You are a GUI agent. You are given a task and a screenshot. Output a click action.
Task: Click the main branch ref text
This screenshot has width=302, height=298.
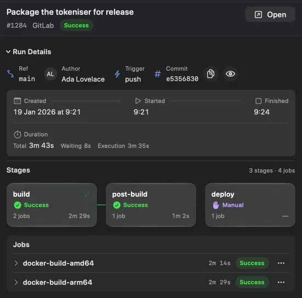pyautogui.click(x=27, y=79)
